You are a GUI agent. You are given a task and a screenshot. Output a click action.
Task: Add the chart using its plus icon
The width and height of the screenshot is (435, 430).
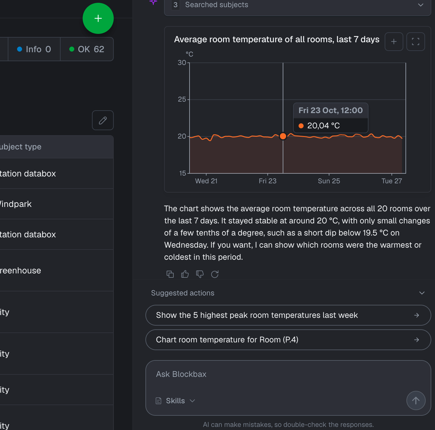tap(394, 42)
